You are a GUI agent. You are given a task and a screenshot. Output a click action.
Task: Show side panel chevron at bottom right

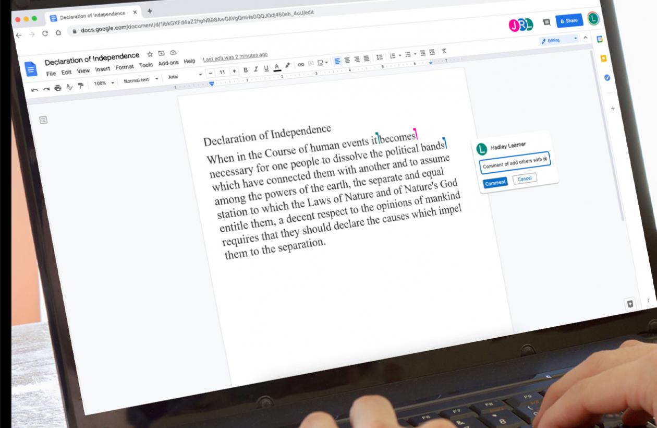(x=648, y=300)
